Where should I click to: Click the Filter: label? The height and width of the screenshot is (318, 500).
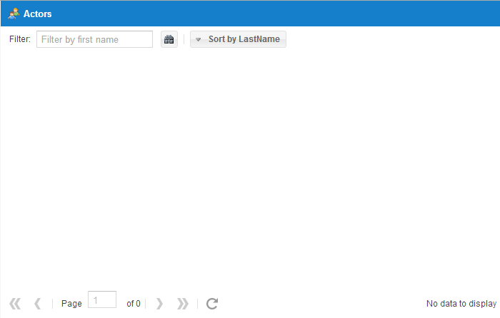tap(20, 39)
